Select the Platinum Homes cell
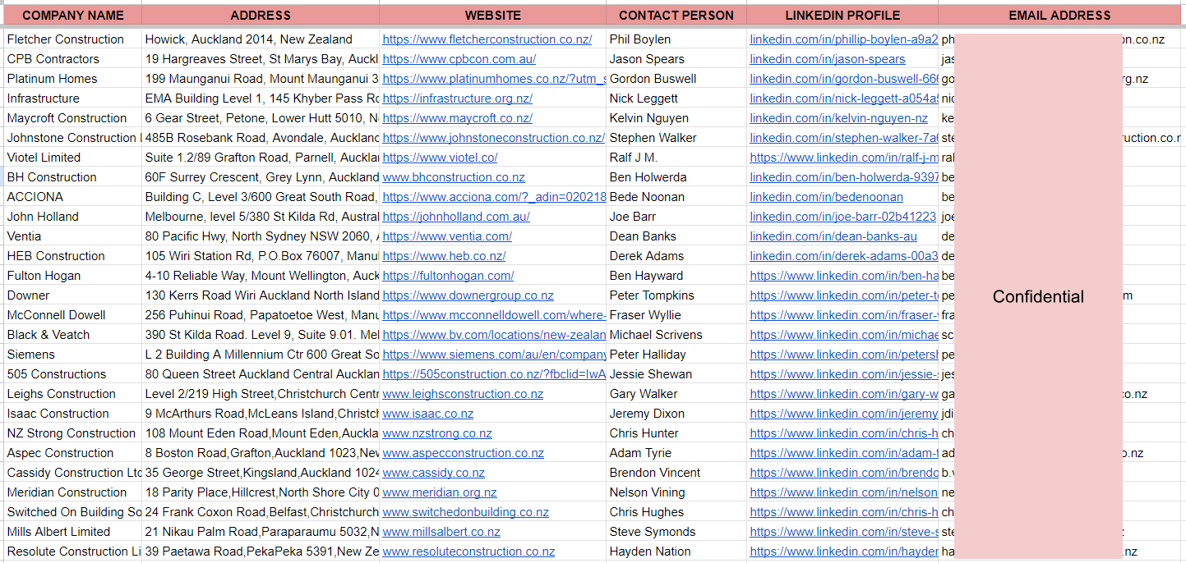Image resolution: width=1186 pixels, height=563 pixels. tap(72, 79)
